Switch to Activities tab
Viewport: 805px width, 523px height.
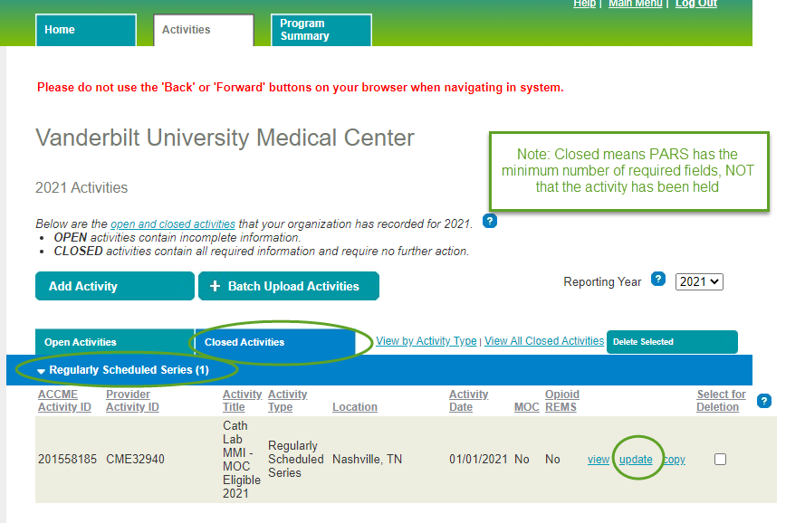pyautogui.click(x=204, y=30)
